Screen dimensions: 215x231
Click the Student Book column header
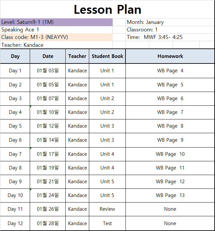[107, 56]
